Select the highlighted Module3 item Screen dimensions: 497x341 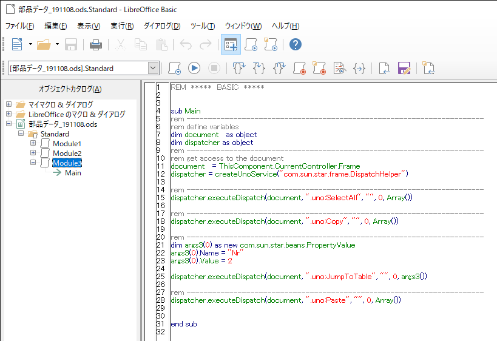[67, 163]
